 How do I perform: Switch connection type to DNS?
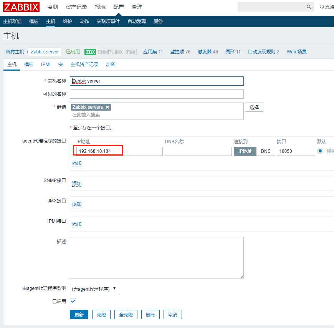click(x=266, y=151)
